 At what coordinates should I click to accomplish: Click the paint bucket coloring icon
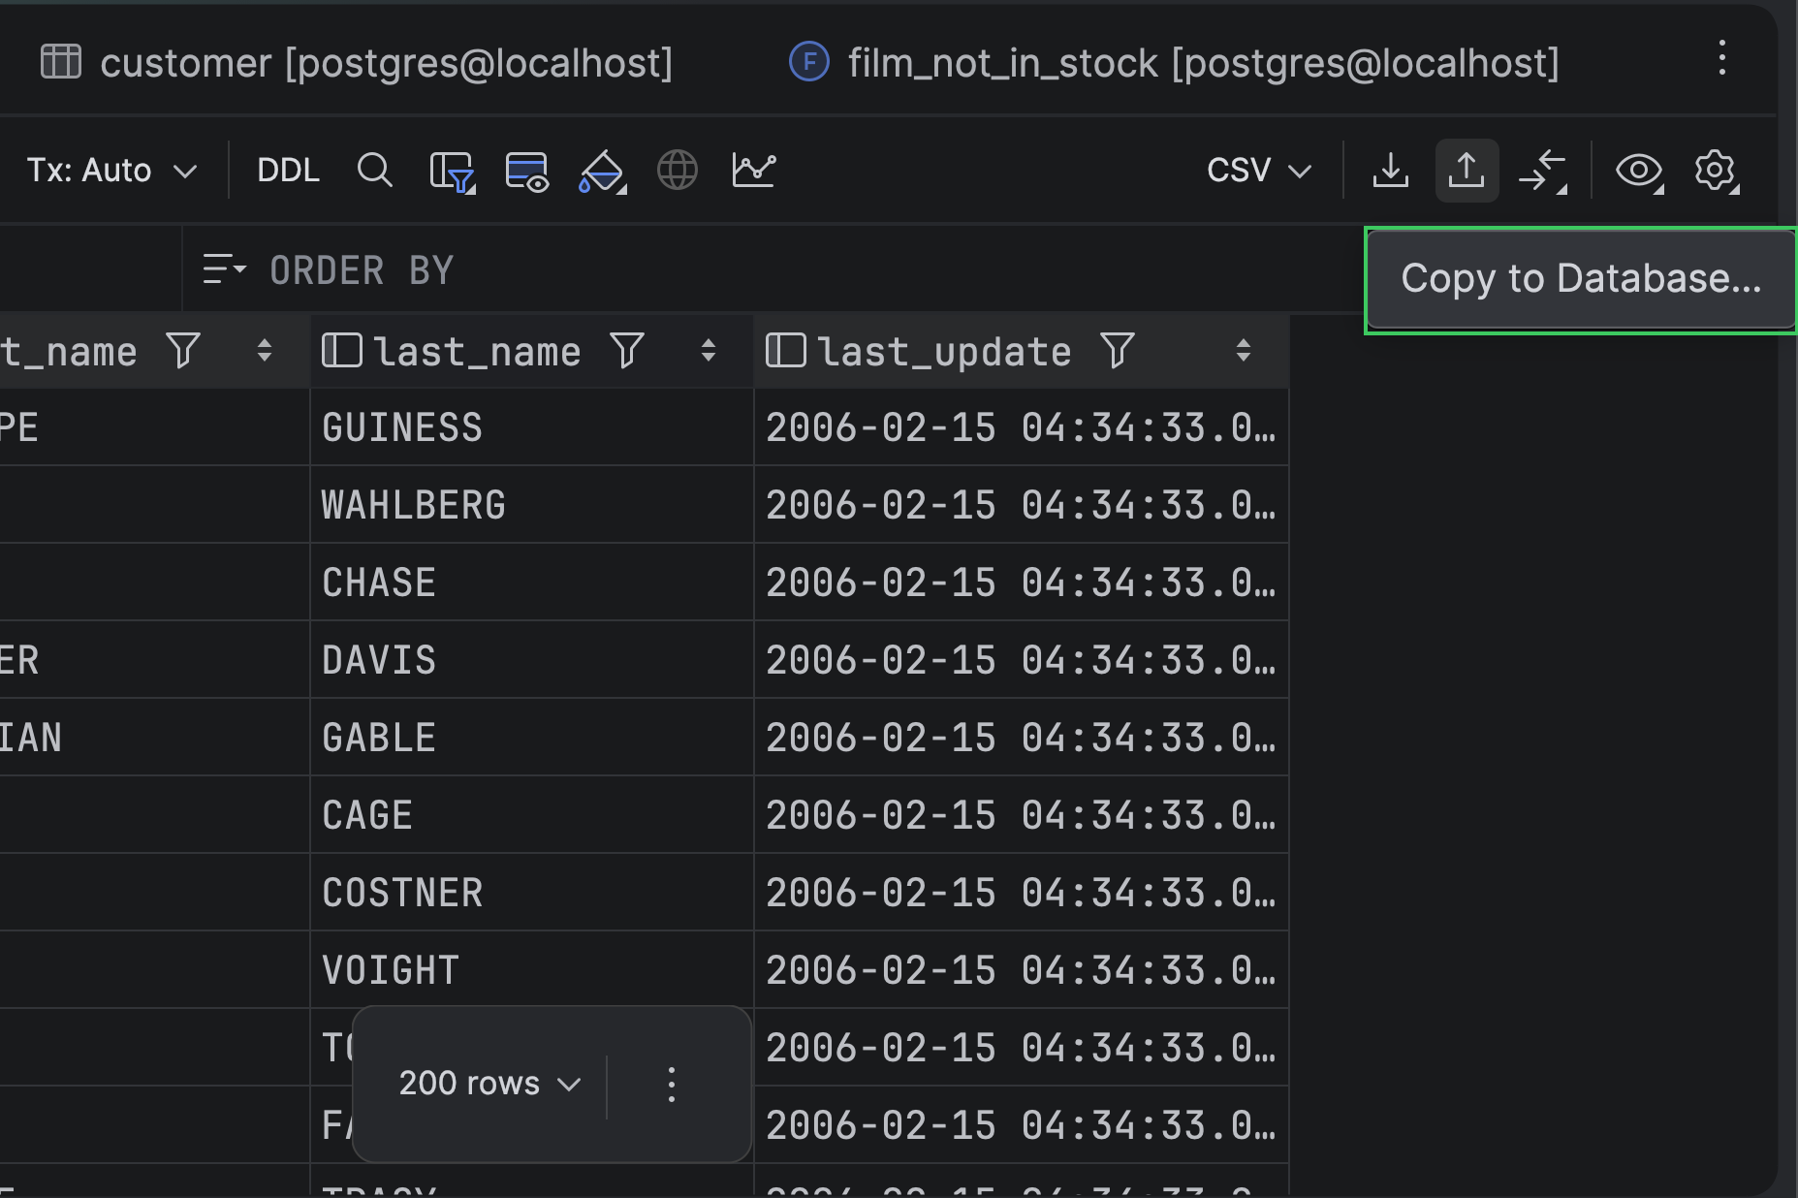point(602,172)
